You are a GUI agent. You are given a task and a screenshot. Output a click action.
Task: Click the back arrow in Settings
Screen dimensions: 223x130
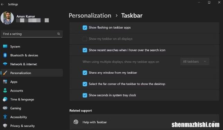point(2,4)
